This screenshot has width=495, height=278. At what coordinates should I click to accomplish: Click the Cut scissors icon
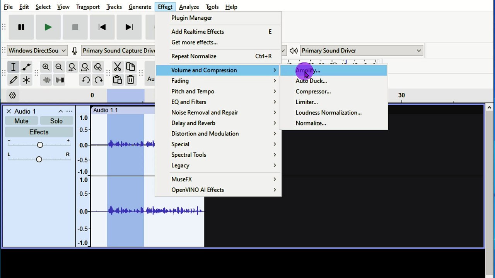click(x=118, y=67)
